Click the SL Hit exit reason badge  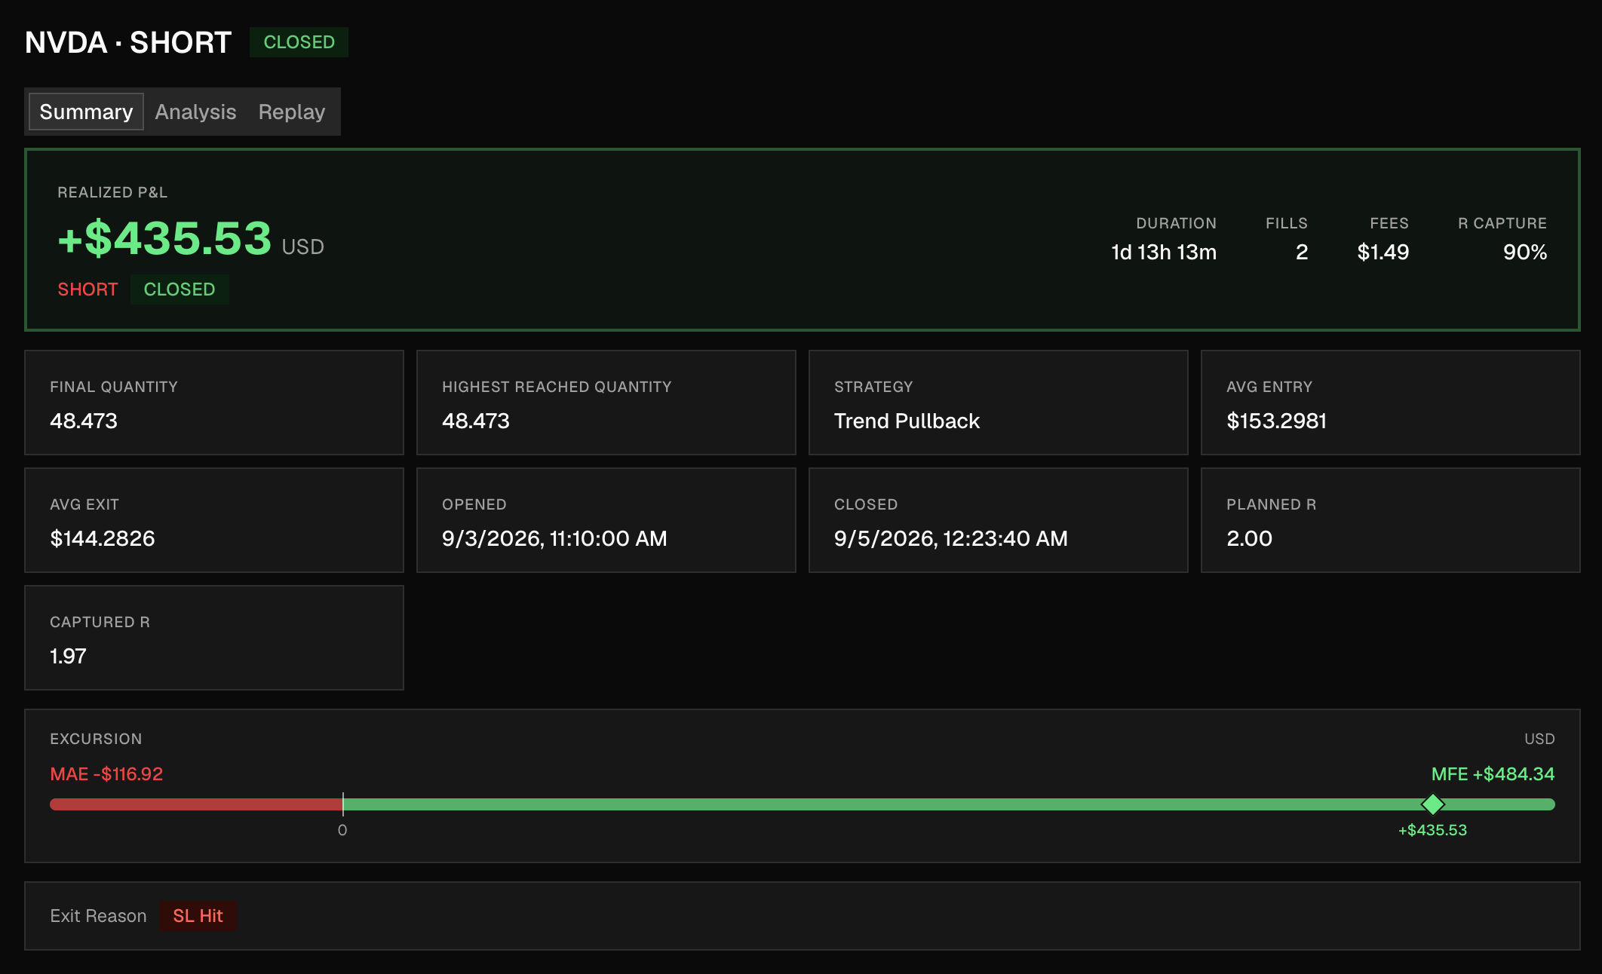tap(198, 916)
